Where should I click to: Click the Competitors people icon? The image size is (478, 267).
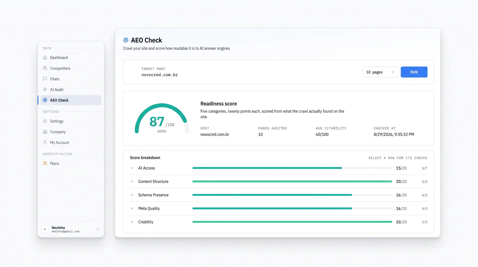click(45, 68)
